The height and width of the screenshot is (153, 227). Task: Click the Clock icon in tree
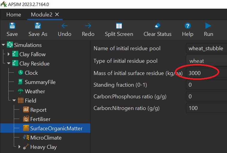point(21,72)
